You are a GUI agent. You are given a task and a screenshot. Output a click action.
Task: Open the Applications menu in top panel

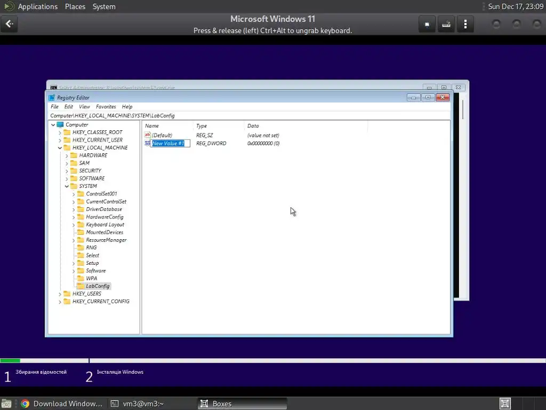click(x=38, y=6)
